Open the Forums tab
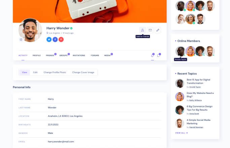230x148 pixels. 95,55
